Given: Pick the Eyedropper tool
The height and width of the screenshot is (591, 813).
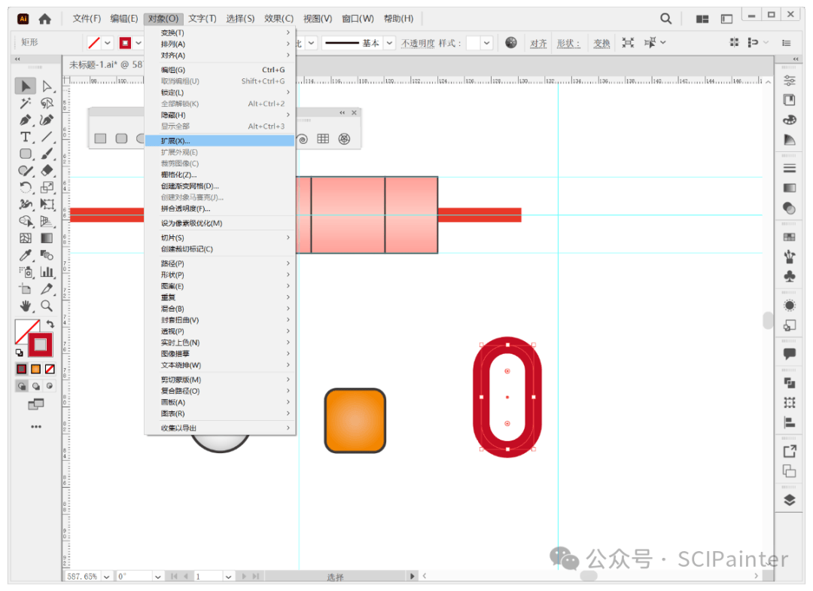Looking at the screenshot, I should (x=26, y=255).
